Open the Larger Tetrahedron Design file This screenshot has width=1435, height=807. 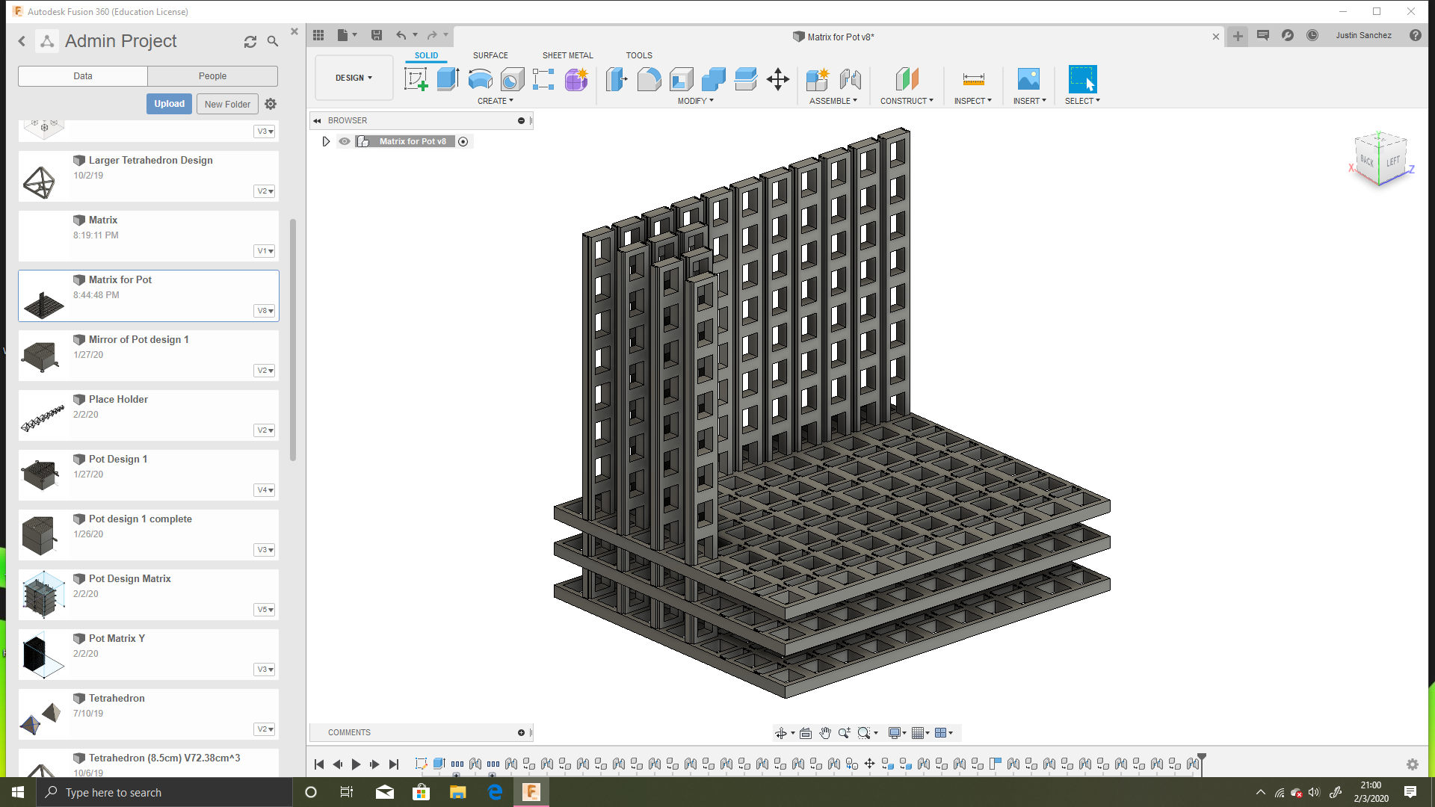(x=149, y=176)
